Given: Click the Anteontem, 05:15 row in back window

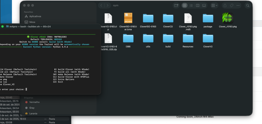Looking at the screenshot, I should (9, 101).
